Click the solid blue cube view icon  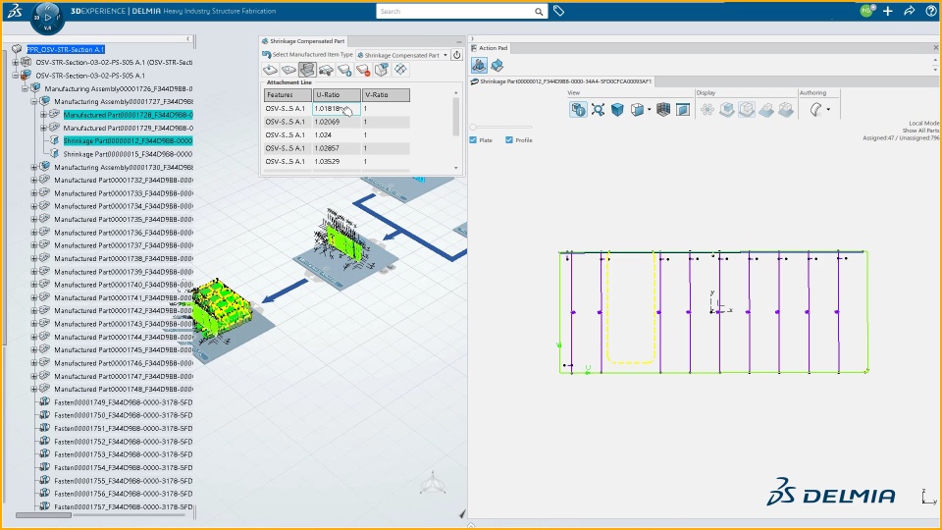point(617,109)
